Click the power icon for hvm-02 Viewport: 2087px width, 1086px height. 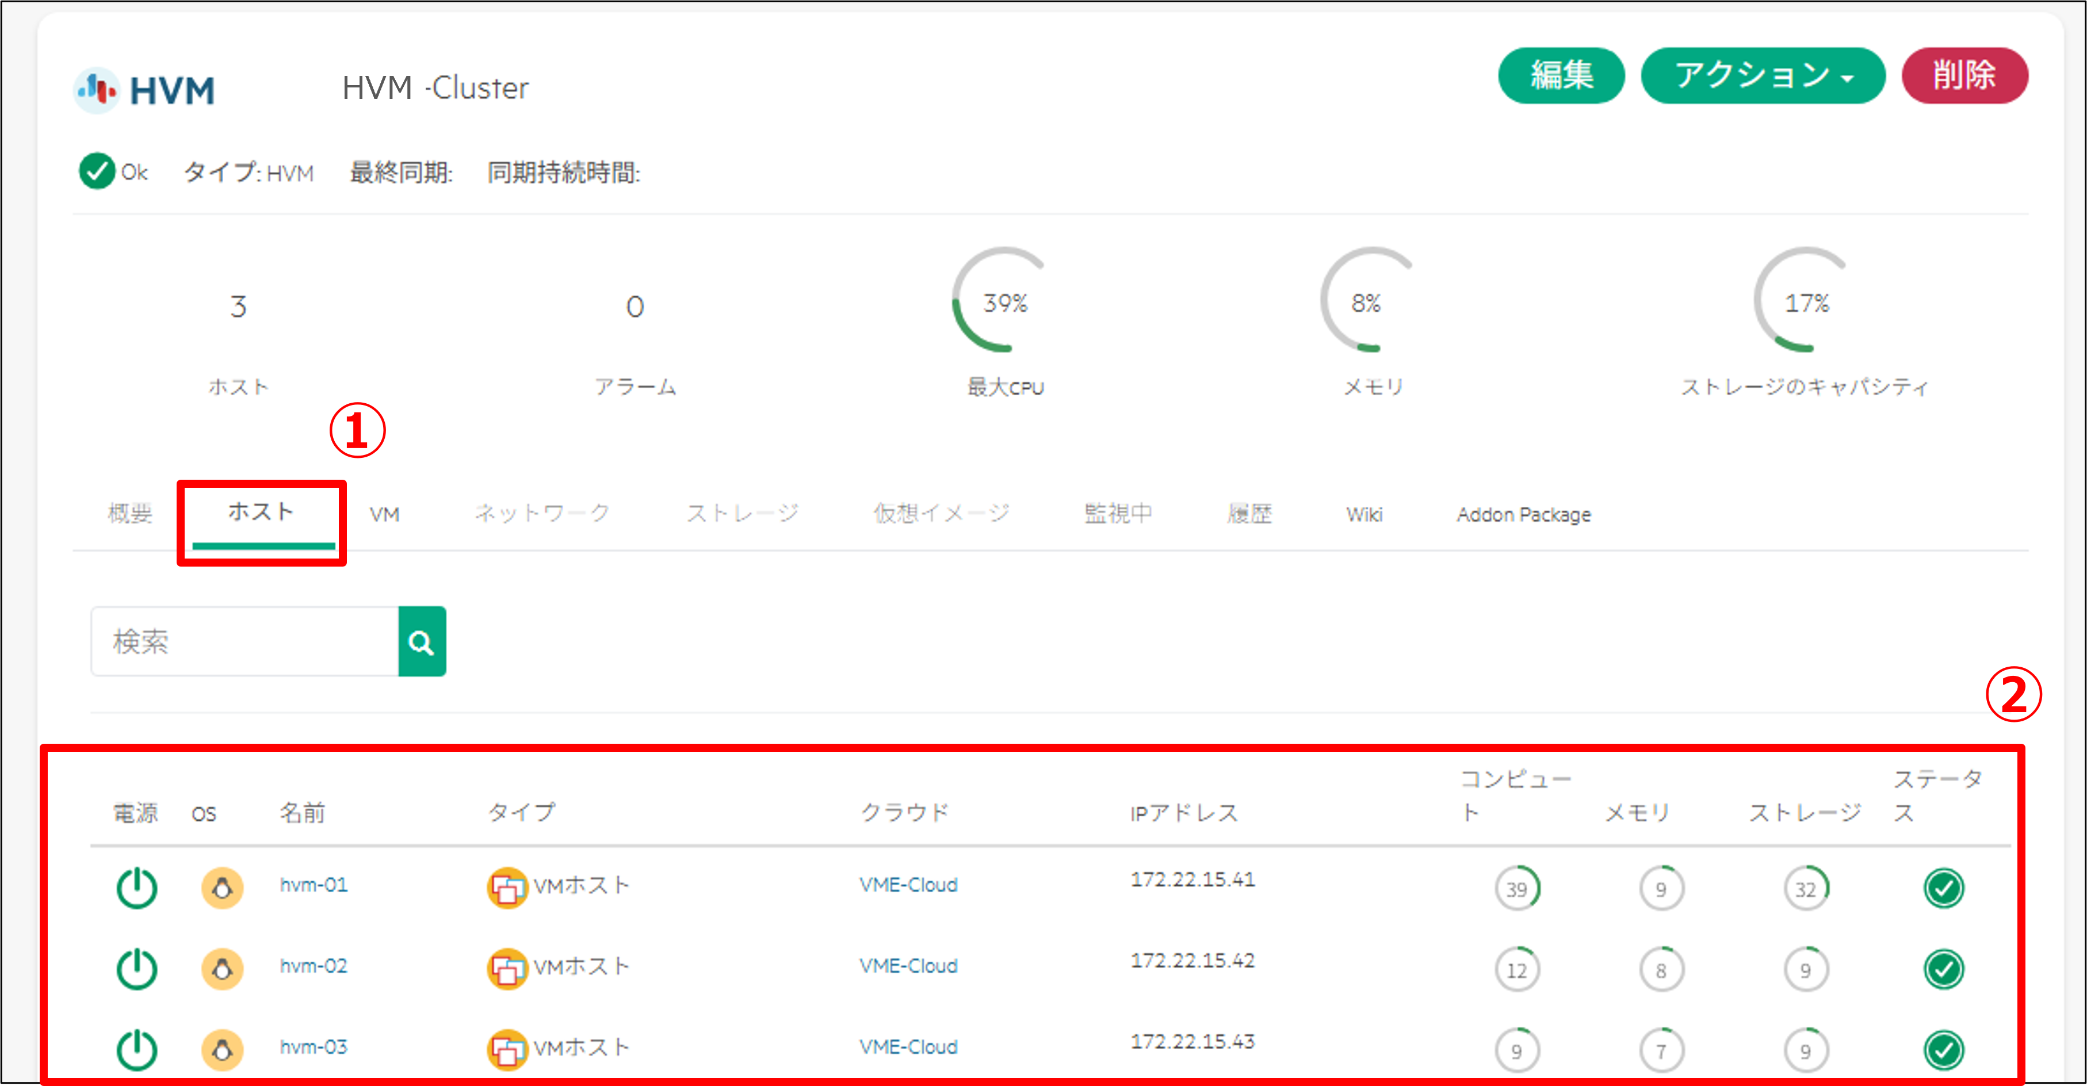[x=137, y=969]
